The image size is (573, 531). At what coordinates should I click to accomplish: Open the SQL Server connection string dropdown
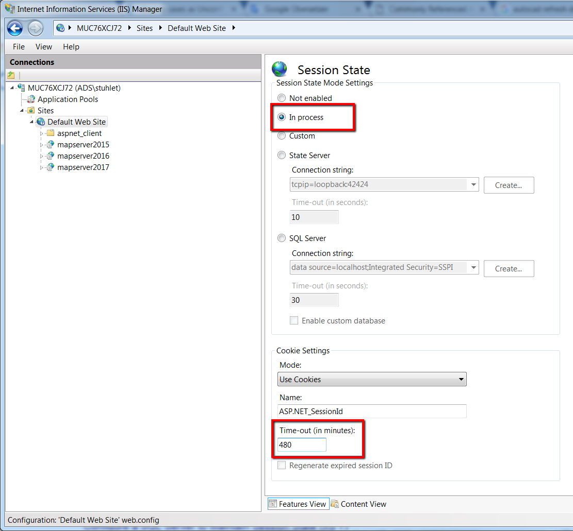(x=473, y=267)
